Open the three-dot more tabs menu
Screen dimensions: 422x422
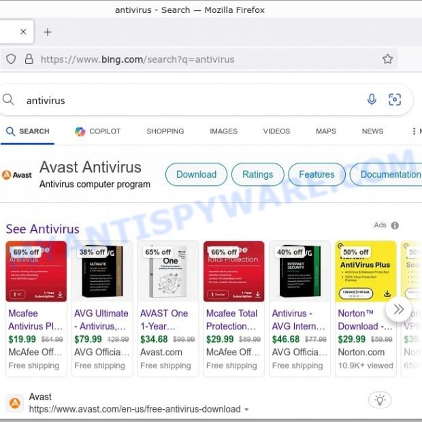tap(414, 131)
